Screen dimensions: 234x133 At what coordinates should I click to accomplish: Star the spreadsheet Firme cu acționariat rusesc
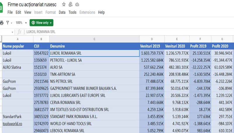64,5
